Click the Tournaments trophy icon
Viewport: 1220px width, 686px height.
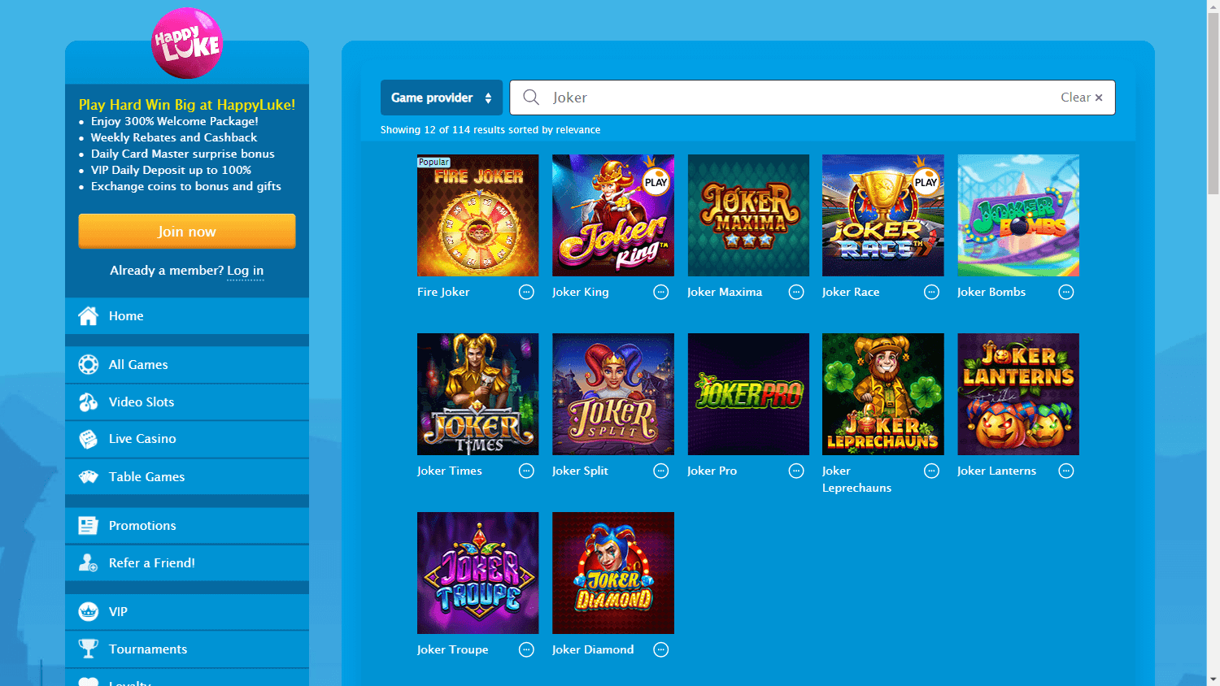88,649
